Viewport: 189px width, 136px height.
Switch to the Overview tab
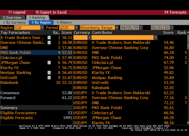(12, 17)
